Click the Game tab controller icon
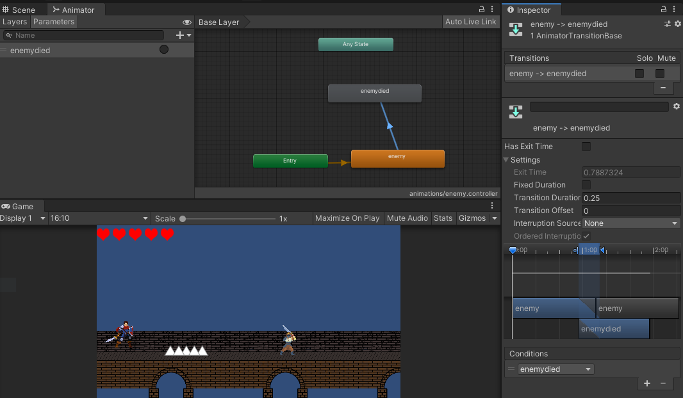Screen dimensions: 683x398 pos(6,206)
